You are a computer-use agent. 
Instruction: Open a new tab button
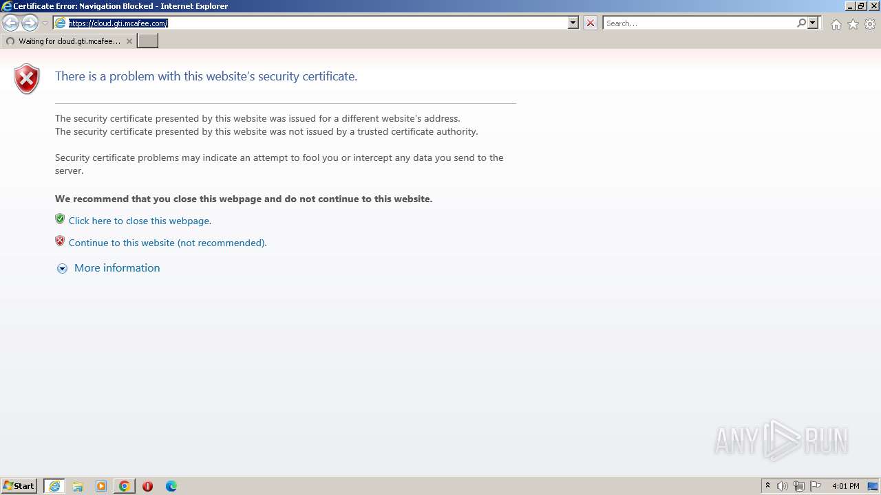pyautogui.click(x=148, y=41)
